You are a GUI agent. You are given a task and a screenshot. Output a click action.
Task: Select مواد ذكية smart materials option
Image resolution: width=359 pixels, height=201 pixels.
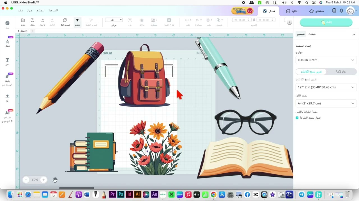tap(341, 71)
